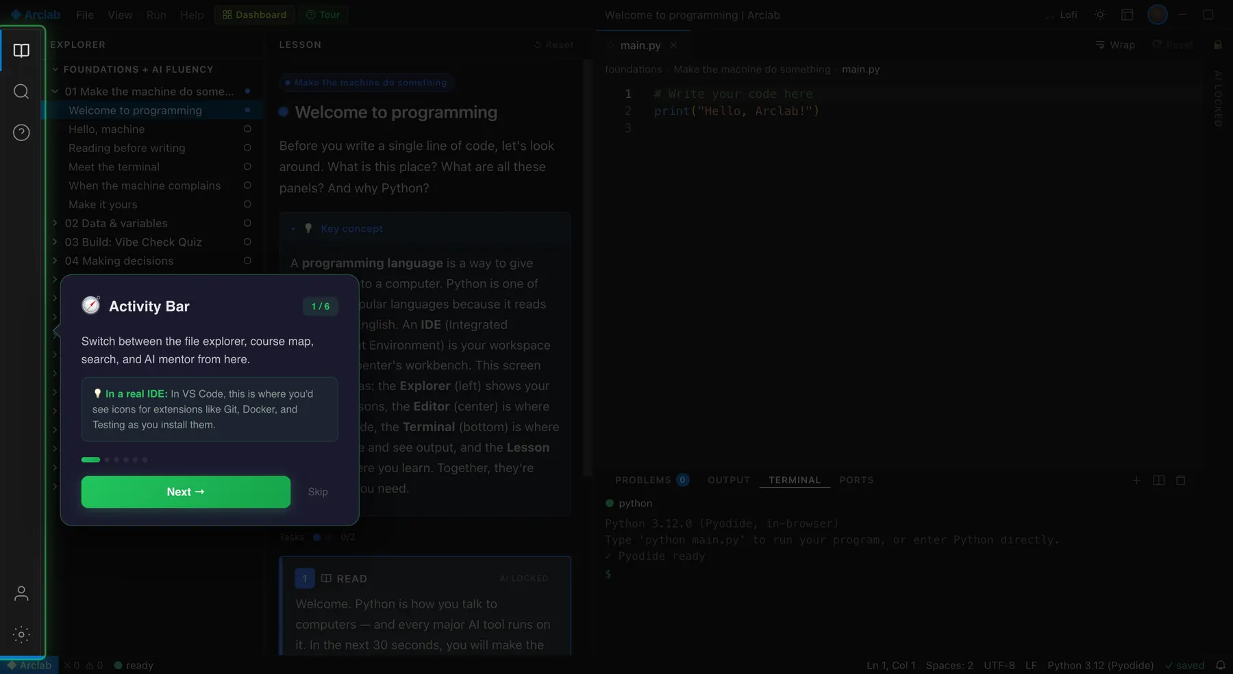Open the help question-mark icon in activity bar
1233x674 pixels.
21,133
